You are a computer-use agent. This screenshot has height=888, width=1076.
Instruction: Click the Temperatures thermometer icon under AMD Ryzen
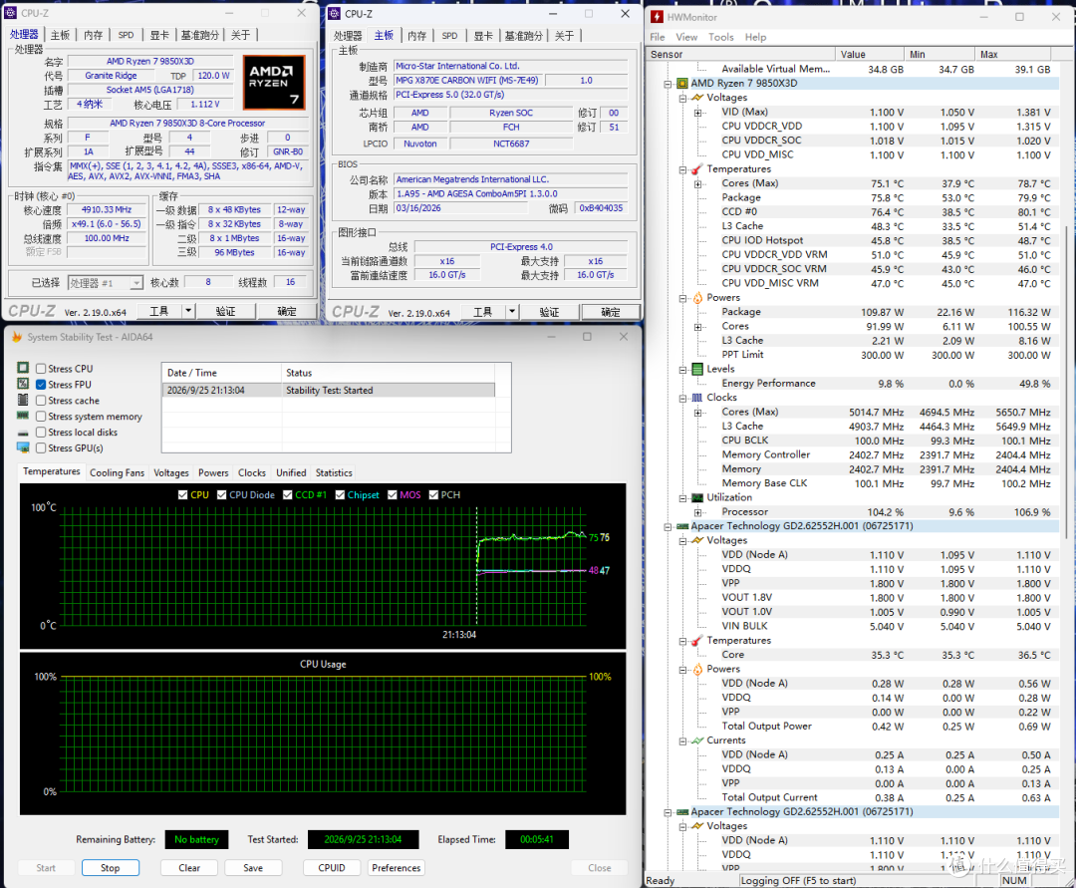point(697,168)
